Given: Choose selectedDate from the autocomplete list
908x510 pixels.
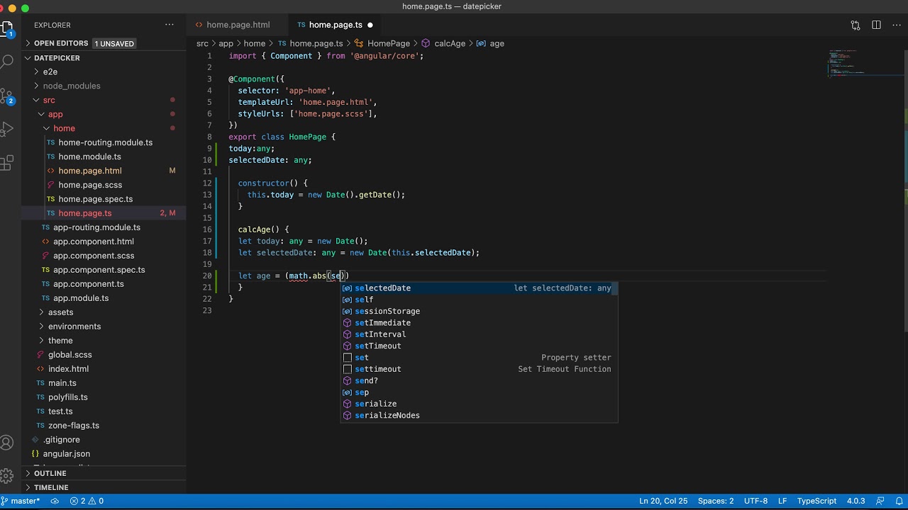Looking at the screenshot, I should coord(383,288).
